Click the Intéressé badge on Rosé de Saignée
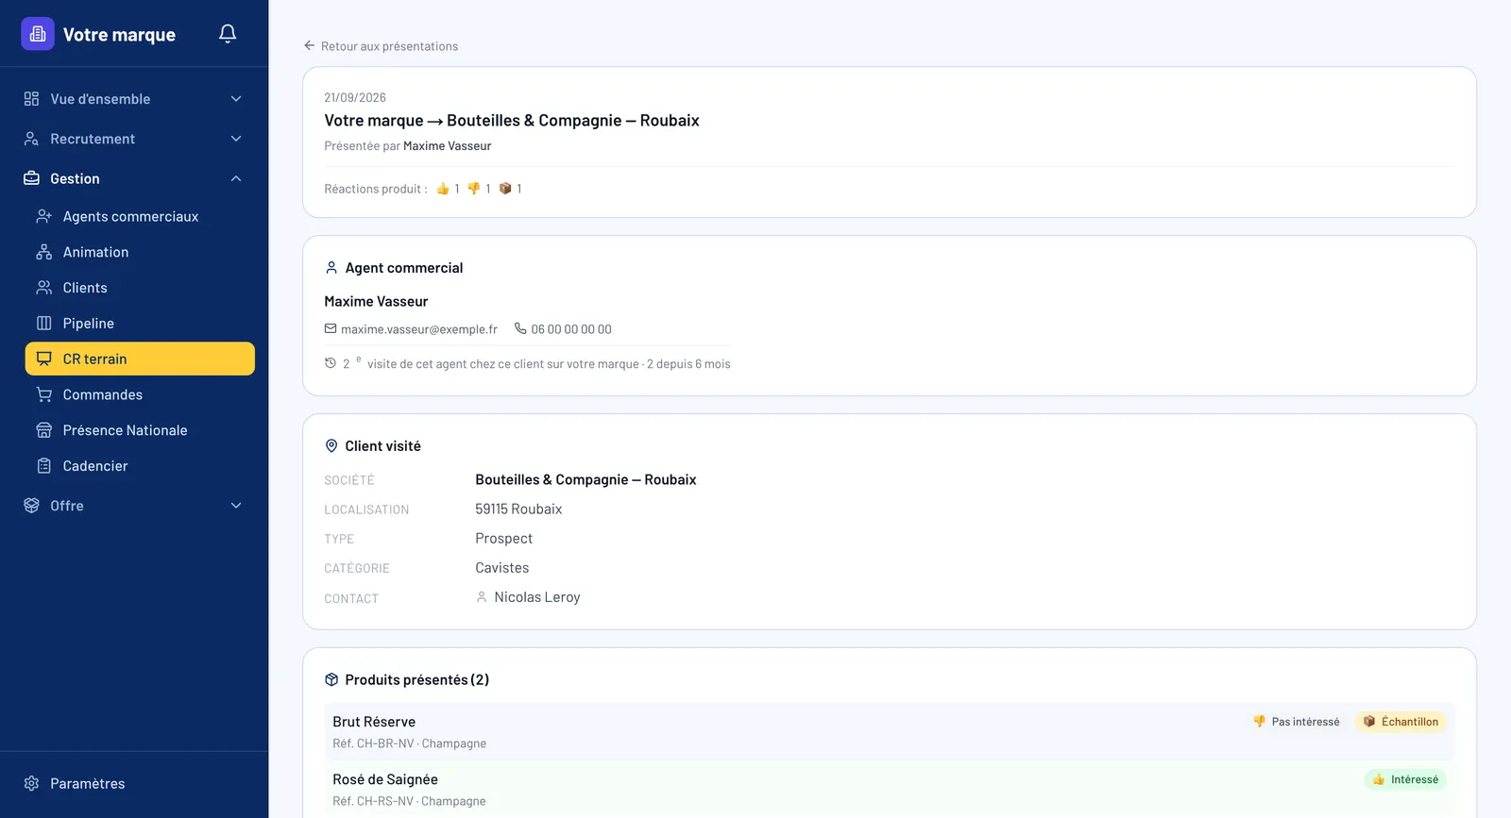The height and width of the screenshot is (818, 1511). [1405, 779]
